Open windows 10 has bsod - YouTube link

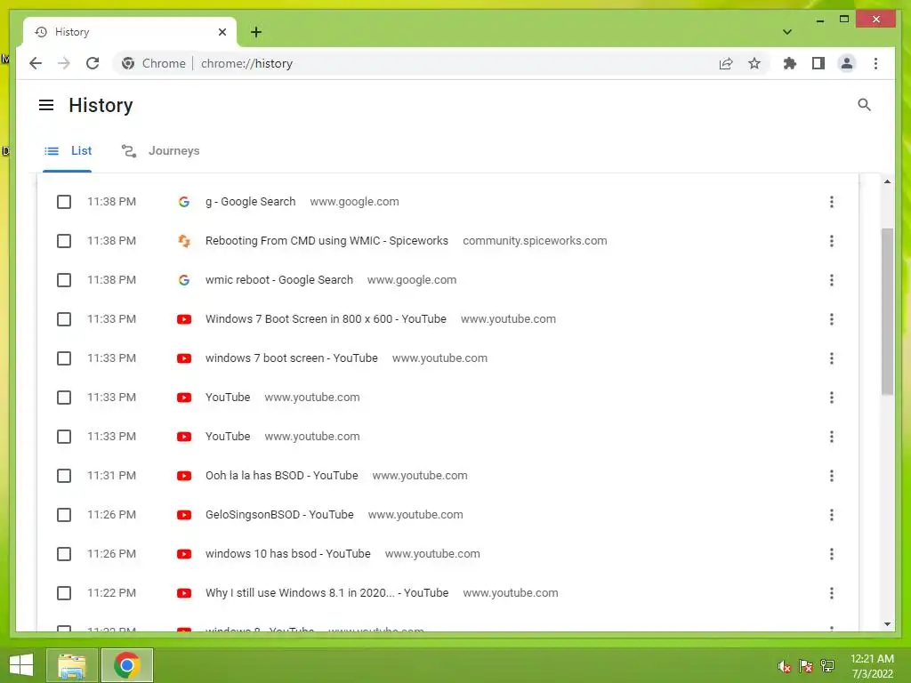[x=287, y=553]
